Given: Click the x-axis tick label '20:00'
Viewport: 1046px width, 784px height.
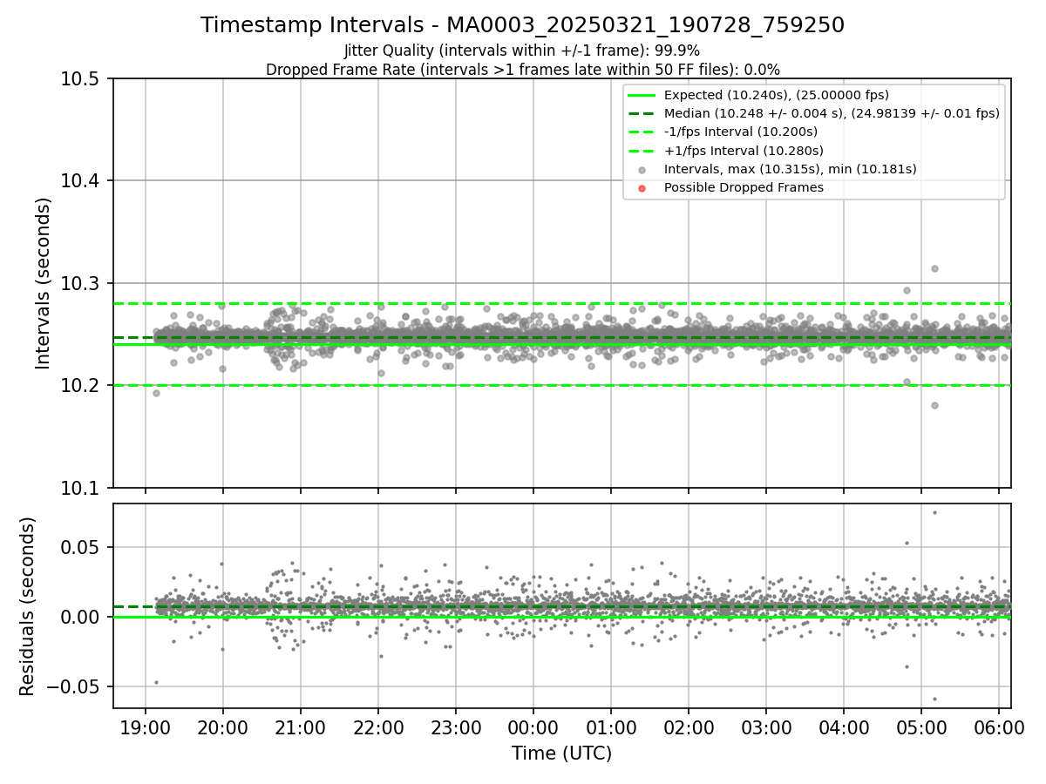Looking at the screenshot, I should coord(222,728).
